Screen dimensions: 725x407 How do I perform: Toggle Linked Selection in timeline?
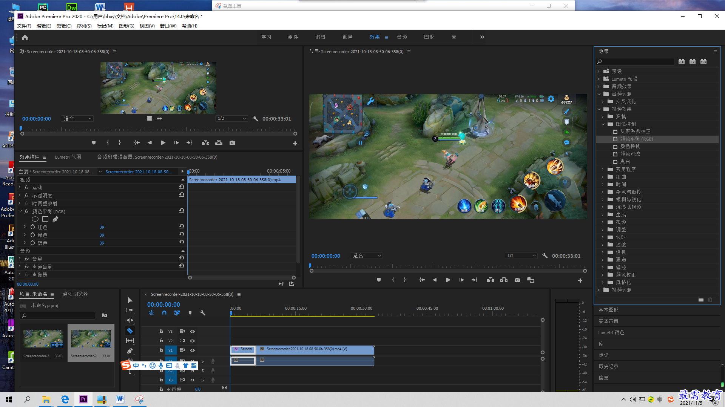pos(177,313)
